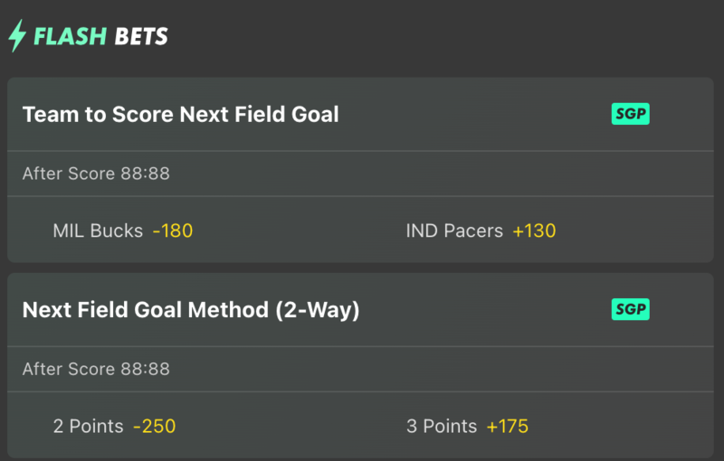Click After Score 88:88 under Team to Score
The height and width of the screenshot is (461, 724).
click(96, 174)
